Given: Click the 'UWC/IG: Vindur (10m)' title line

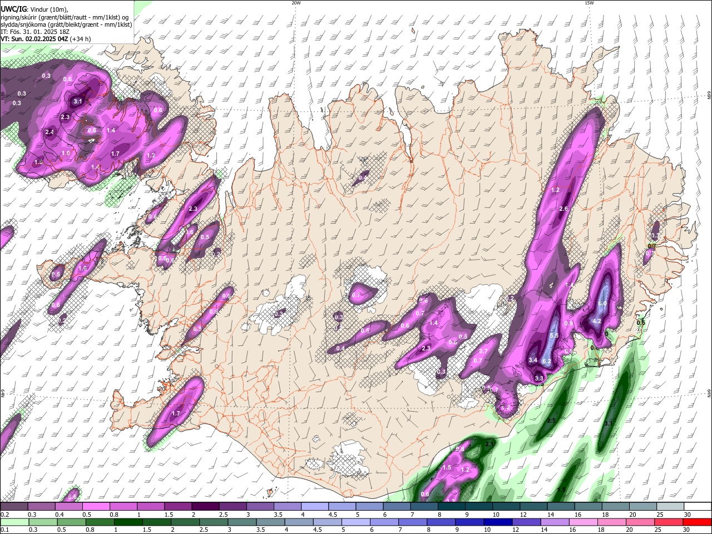Looking at the screenshot, I should point(34,10).
